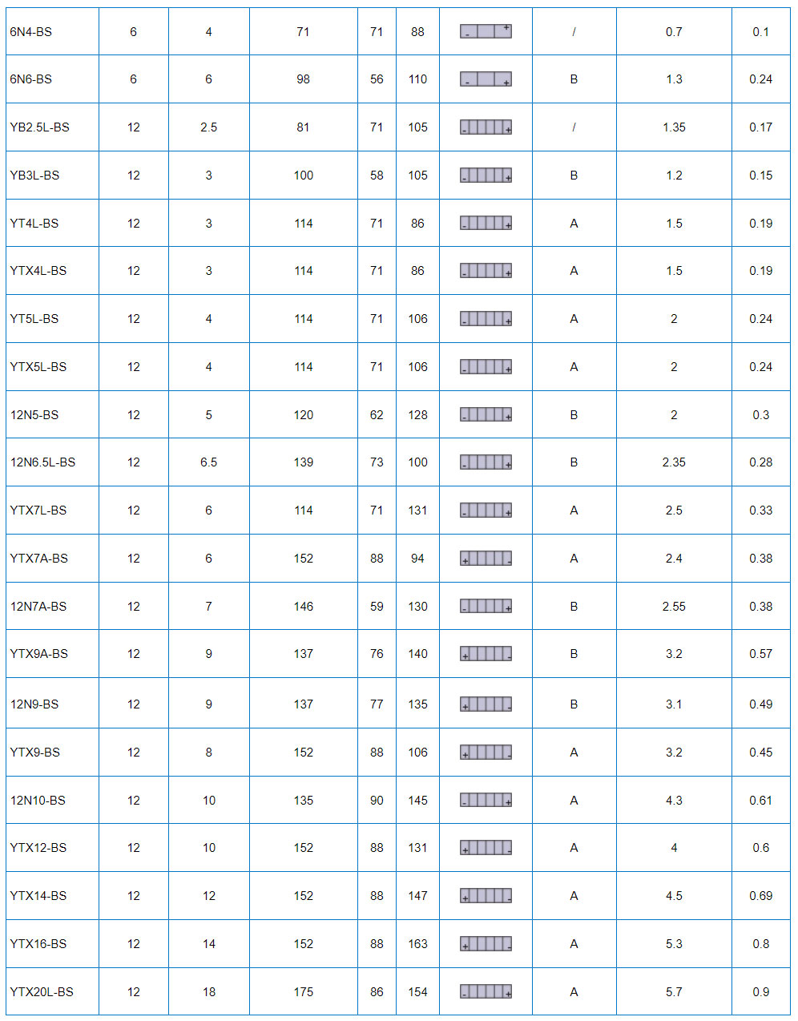Screen dimensions: 798x1021
Task: Select the 6.5 capacity cell
Action: [208, 462]
